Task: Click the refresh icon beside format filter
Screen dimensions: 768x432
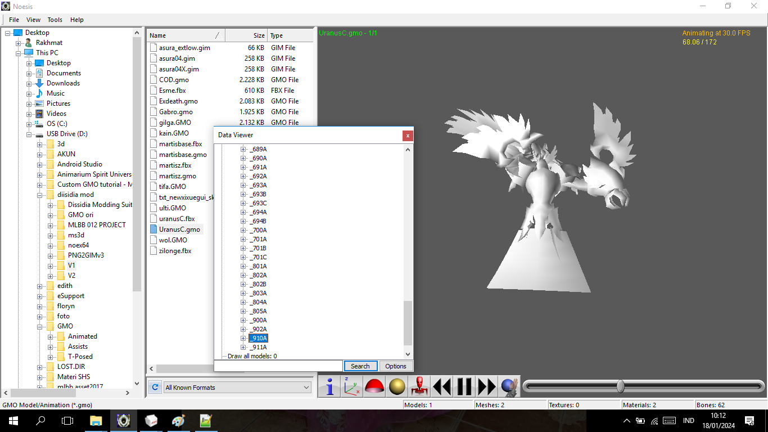Action: tap(155, 387)
